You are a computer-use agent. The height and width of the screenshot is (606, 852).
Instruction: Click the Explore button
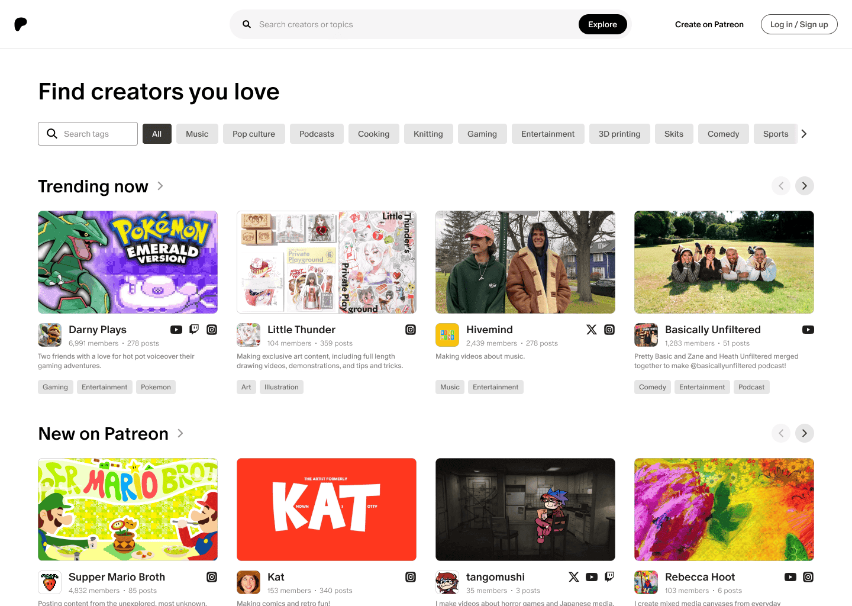point(603,24)
